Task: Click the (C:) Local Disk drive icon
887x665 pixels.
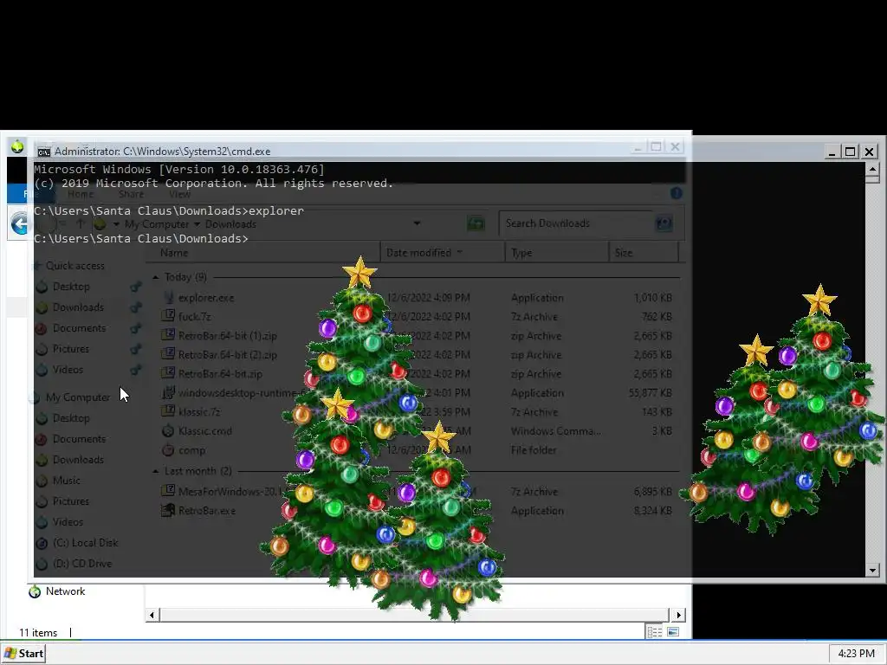Action: point(42,543)
